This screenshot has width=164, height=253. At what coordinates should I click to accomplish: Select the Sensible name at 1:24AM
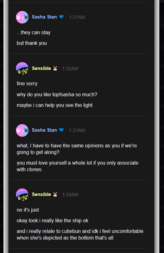41,194
